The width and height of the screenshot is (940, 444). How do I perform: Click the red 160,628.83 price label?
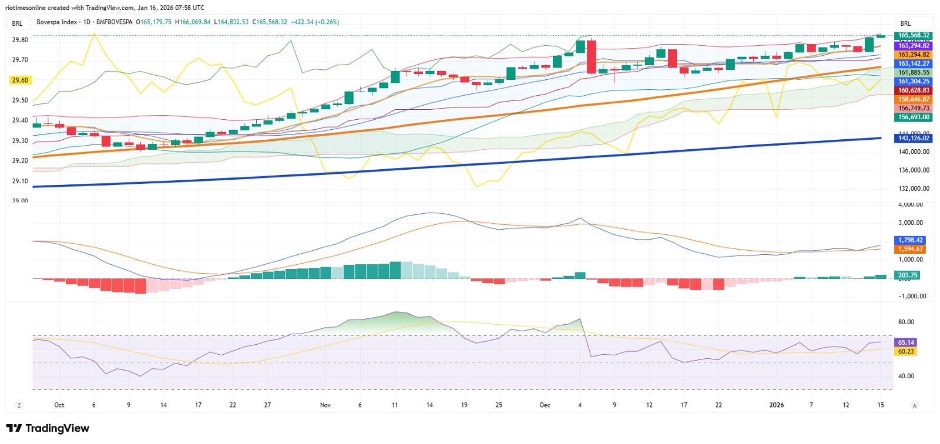tap(914, 90)
